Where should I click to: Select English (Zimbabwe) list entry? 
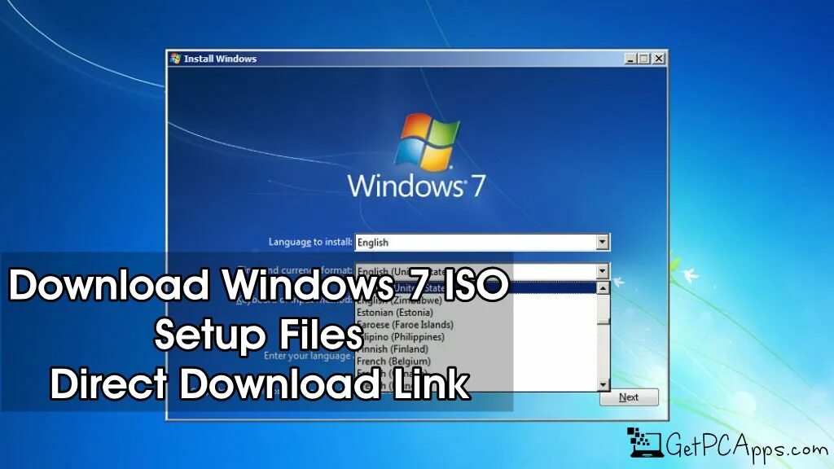[x=399, y=300]
